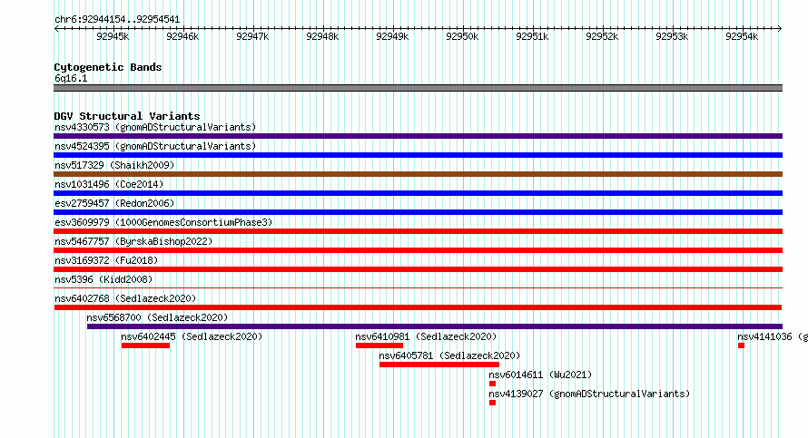Click the nsv4330573 gnomADStructuralVariants label

click(155, 127)
